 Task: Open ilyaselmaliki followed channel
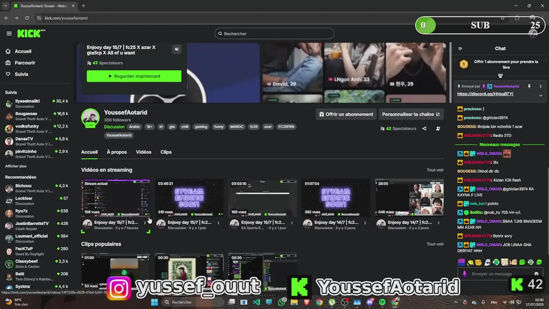click(x=36, y=103)
